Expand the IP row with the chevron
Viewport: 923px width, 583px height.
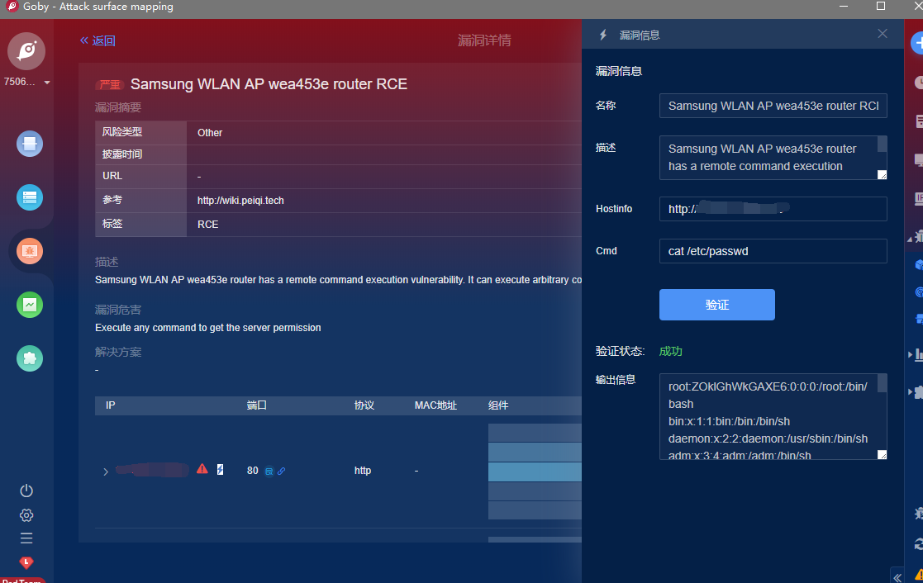105,472
